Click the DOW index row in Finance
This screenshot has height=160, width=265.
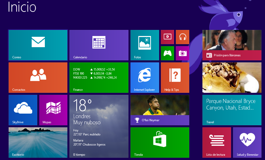tap(94, 69)
